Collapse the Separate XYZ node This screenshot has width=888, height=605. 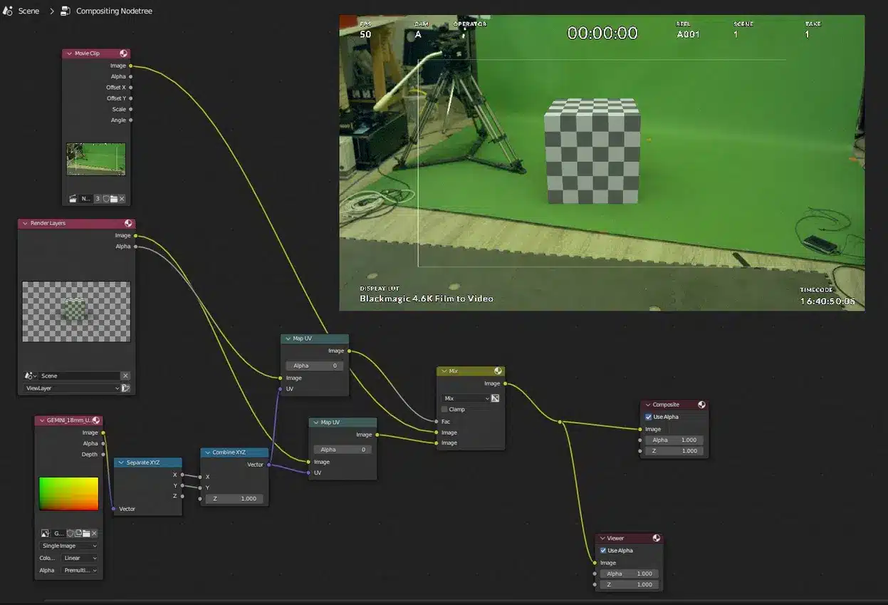click(120, 462)
